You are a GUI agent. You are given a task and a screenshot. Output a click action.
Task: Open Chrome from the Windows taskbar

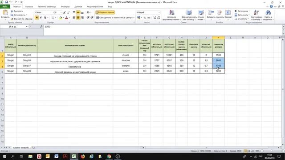(109, 156)
